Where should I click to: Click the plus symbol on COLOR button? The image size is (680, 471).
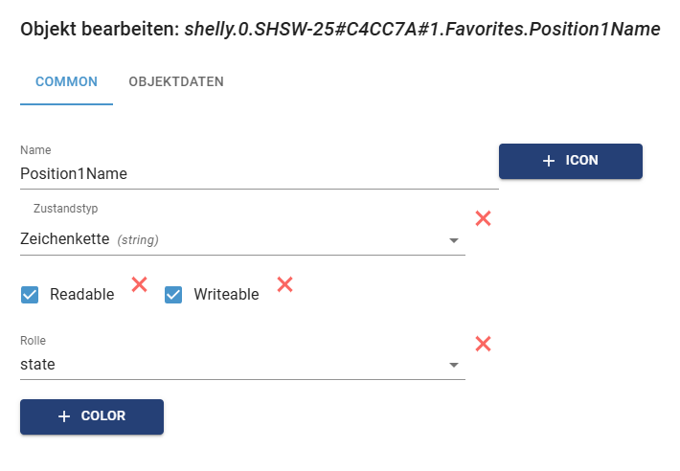pyautogui.click(x=64, y=416)
